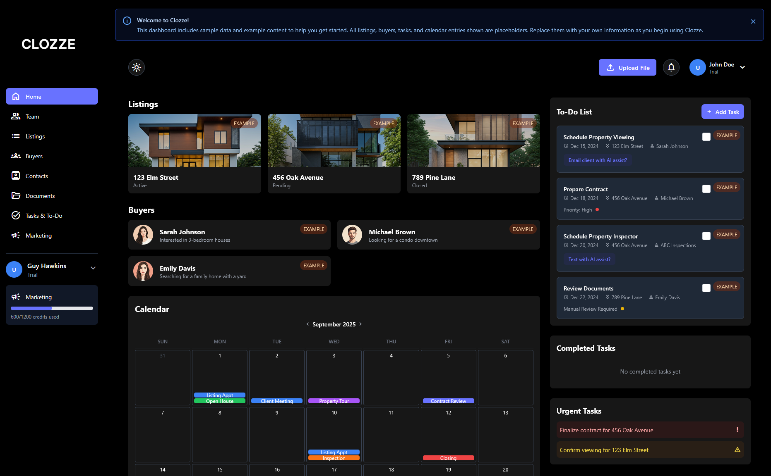Expand the John Doe account dropdown
This screenshot has width=771, height=476.
coord(742,67)
